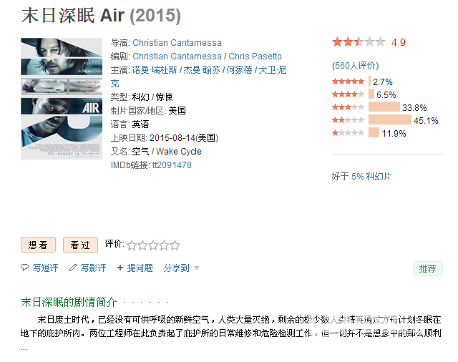Rate the movie with the fifth star
Viewport: 458px width, 362px height.
pyautogui.click(x=175, y=245)
